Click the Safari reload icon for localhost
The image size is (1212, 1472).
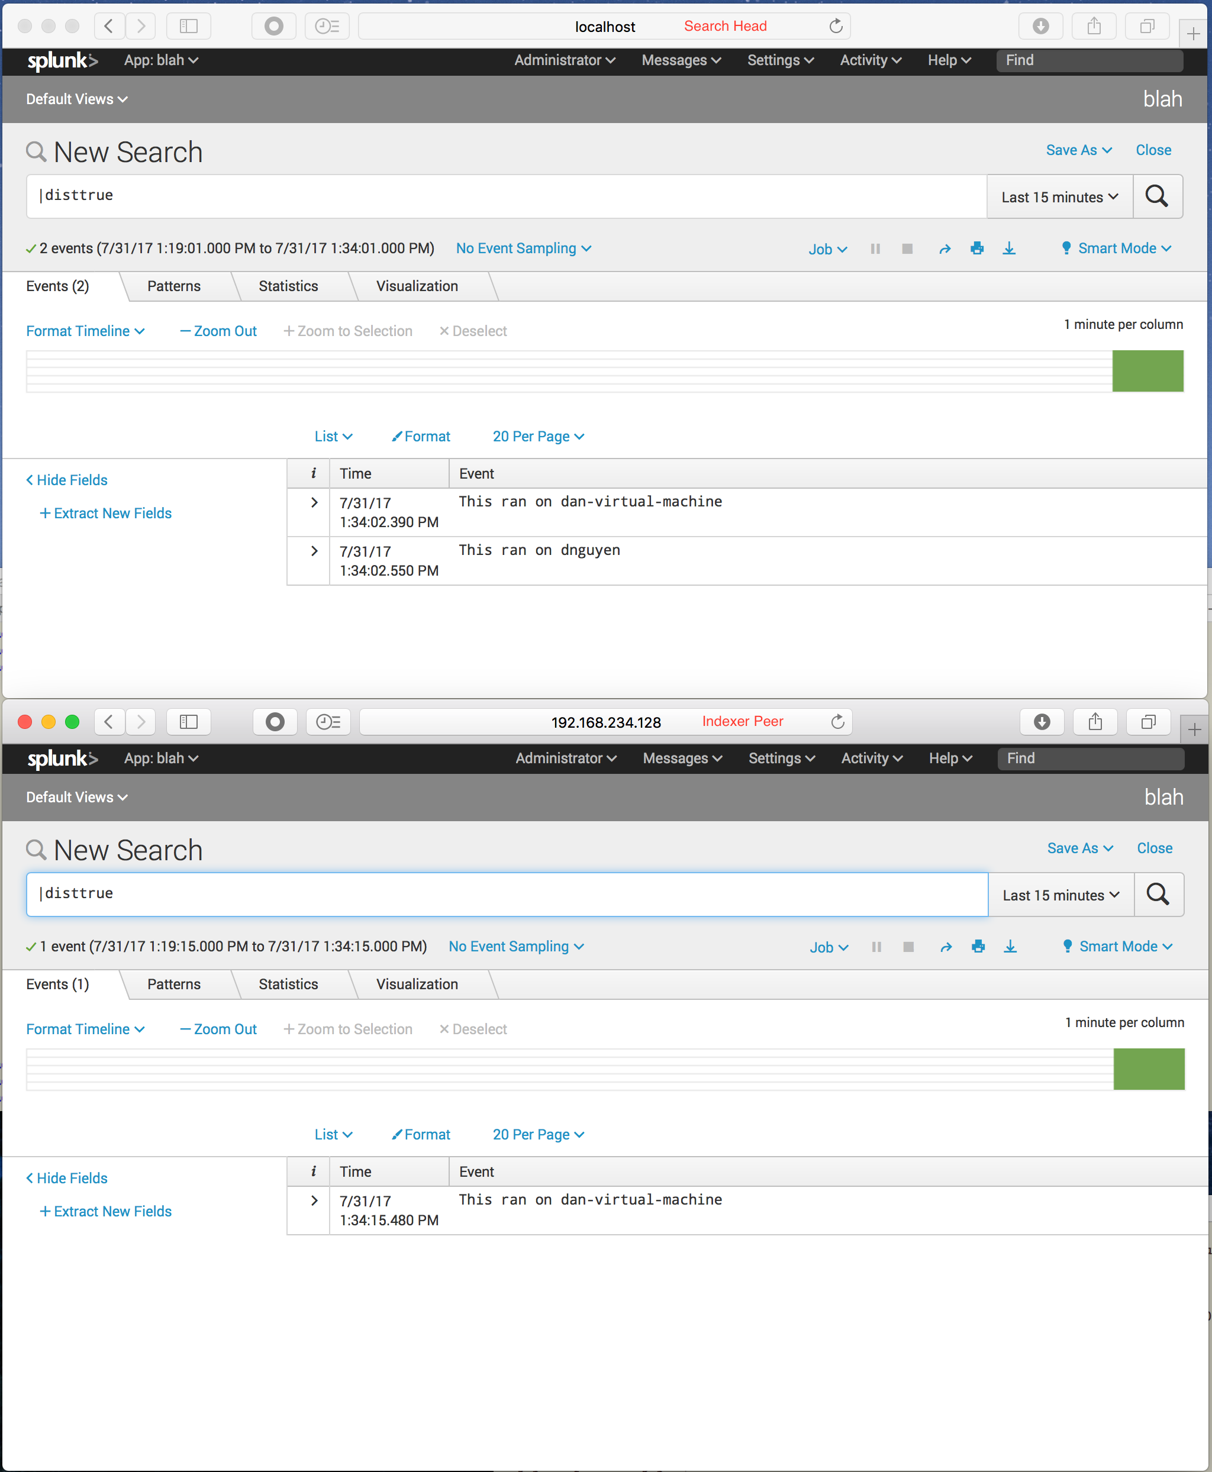tap(835, 27)
